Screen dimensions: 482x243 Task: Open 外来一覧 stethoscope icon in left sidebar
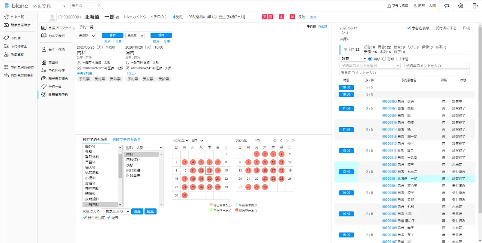[x=6, y=17]
